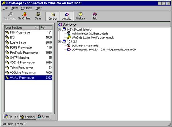This screenshot has width=172, height=127.
Task: Toggle the Activity view toolbar button
Action: point(67,16)
